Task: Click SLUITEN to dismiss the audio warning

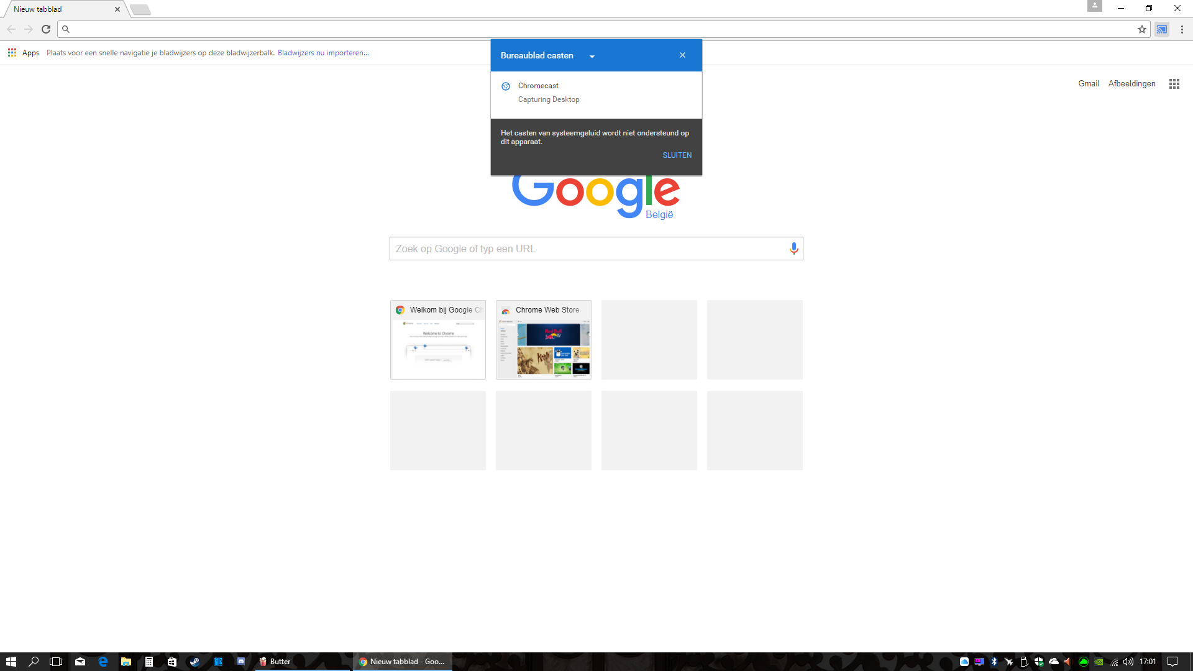Action: click(x=677, y=155)
